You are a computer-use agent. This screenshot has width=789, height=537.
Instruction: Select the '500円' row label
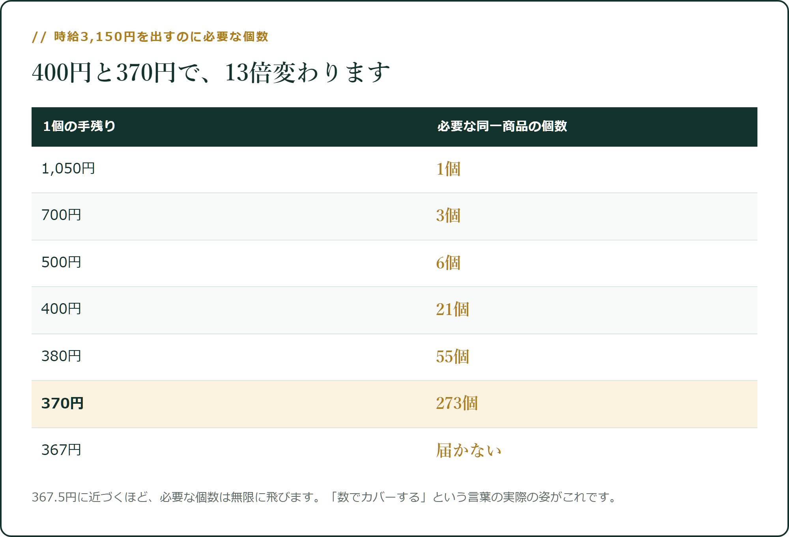[61, 263]
